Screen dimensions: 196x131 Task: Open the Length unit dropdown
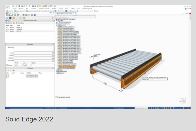(x=27, y=65)
